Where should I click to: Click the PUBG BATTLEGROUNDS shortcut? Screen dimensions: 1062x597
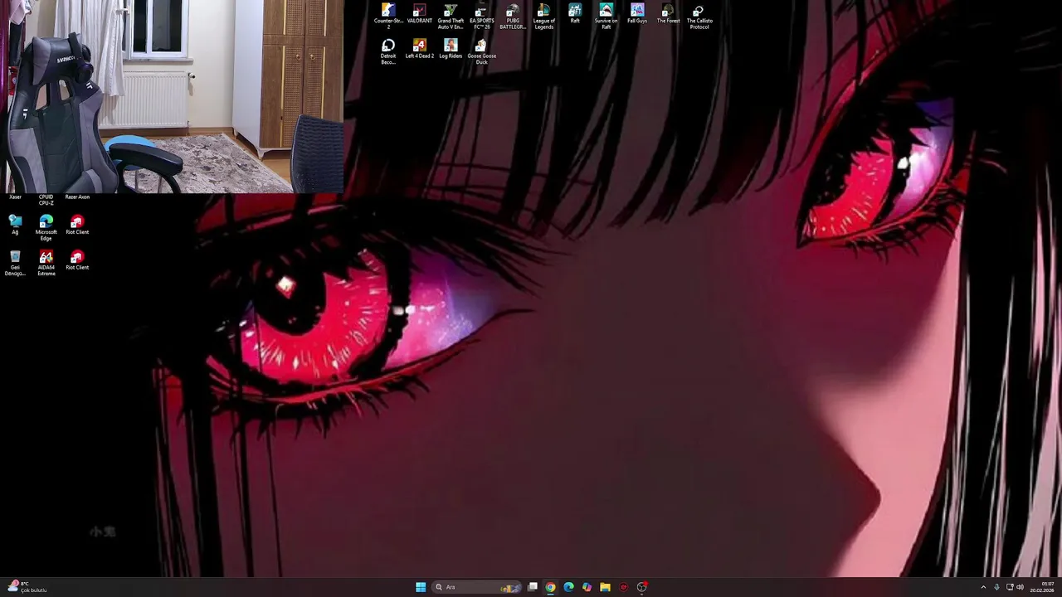(513, 16)
